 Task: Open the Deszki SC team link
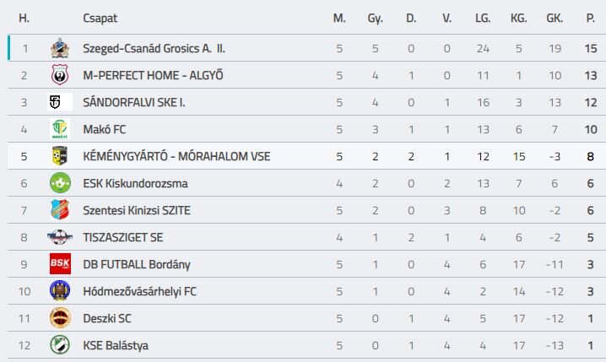[x=107, y=318]
